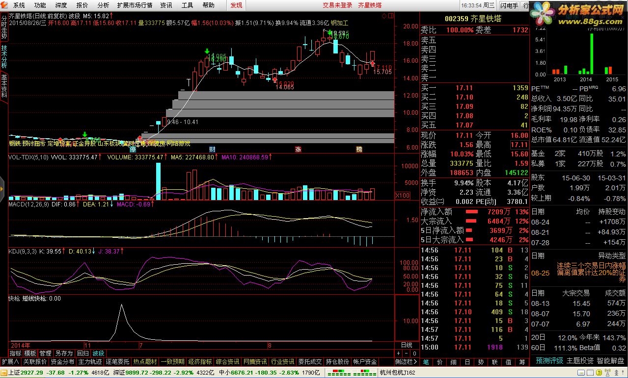Switch to 分时走势 side tab
The width and height of the screenshot is (628, 378).
pos(4,27)
